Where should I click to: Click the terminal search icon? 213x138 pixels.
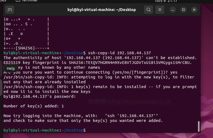[x=148, y=10]
